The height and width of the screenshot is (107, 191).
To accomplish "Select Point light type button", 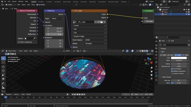I will coord(163,55).
